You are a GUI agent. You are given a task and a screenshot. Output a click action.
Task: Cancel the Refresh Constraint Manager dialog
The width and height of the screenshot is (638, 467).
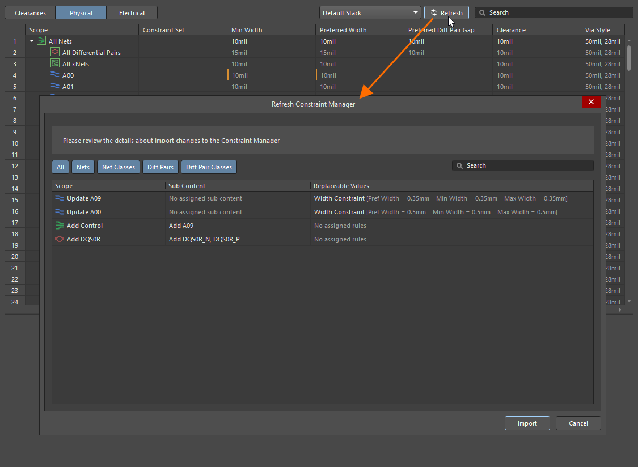578,423
